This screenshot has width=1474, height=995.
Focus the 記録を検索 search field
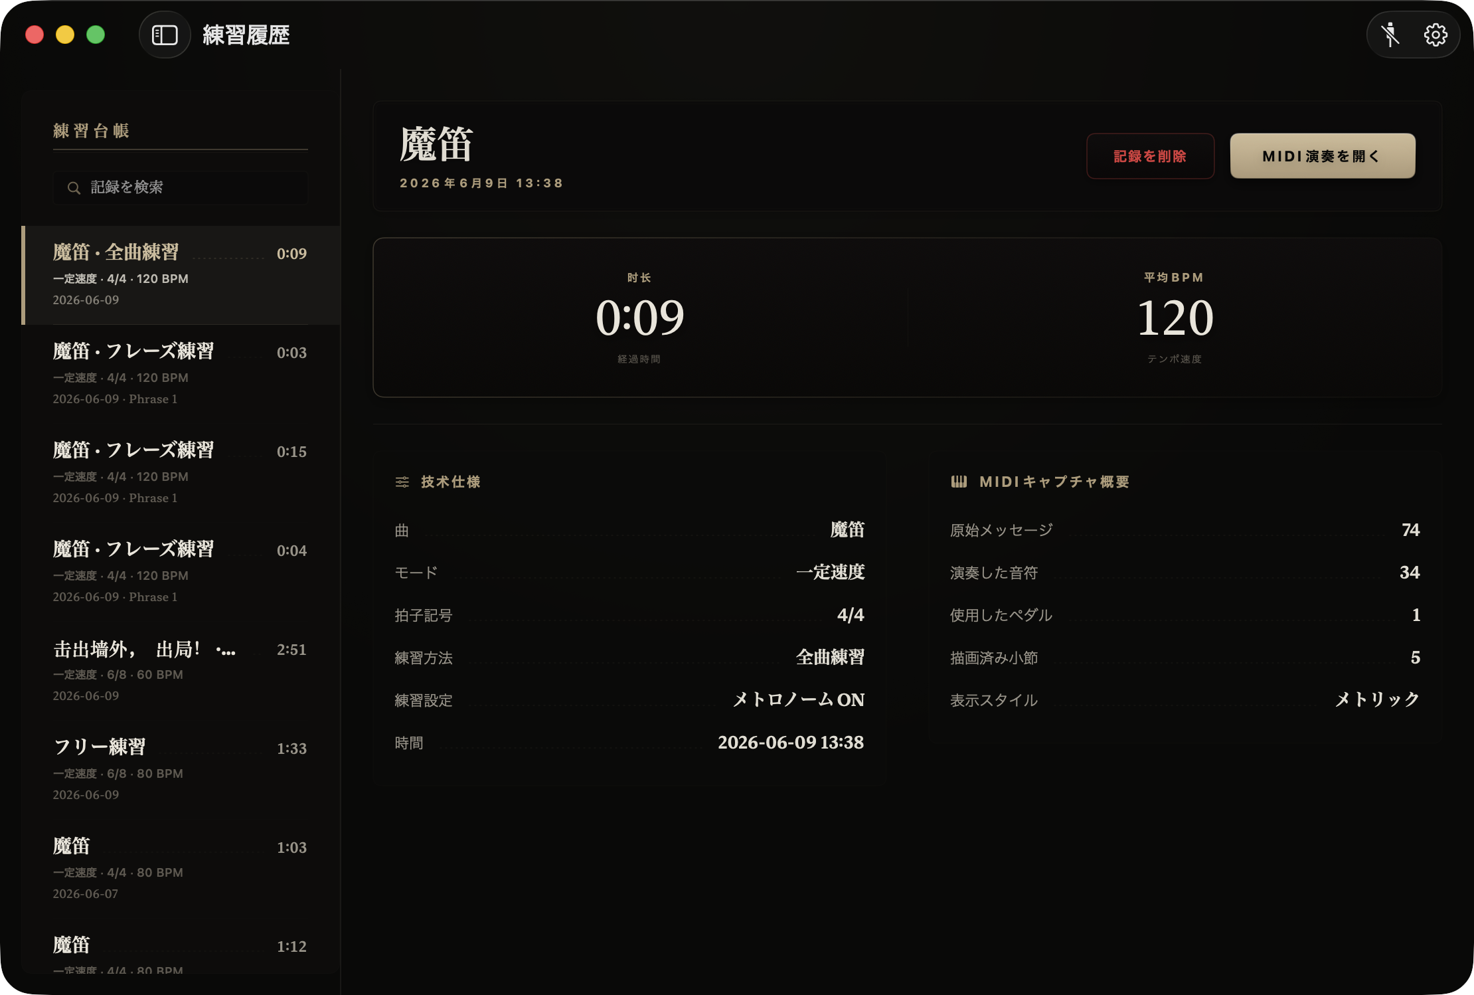(181, 188)
